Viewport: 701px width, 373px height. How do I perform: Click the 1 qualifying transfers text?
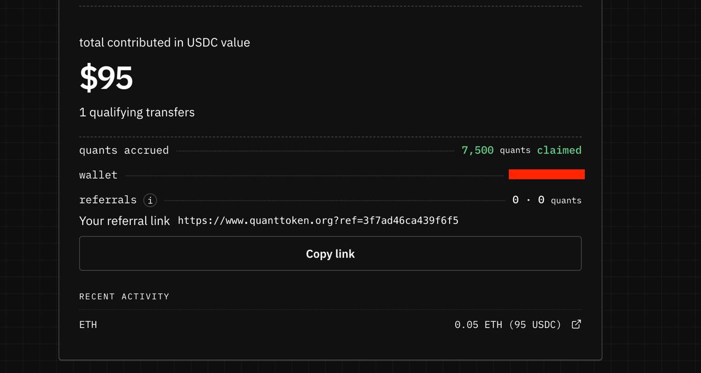point(137,112)
